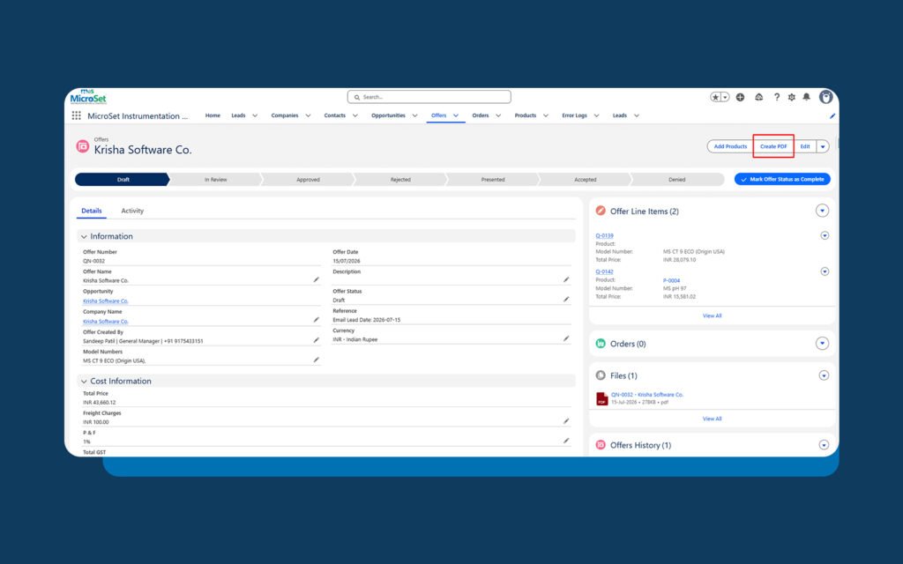
Task: Switch to the Activity tab
Action: click(x=132, y=211)
